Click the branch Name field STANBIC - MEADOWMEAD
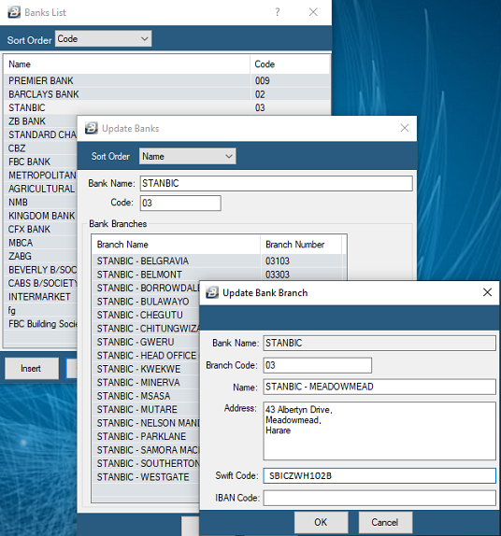This screenshot has width=501, height=536. (x=379, y=387)
